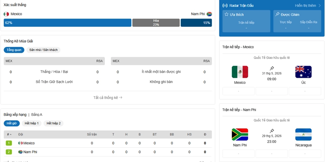Screen dimensions: 325x162
Task: Open Tất cả thống kê link
Action: (108, 98)
